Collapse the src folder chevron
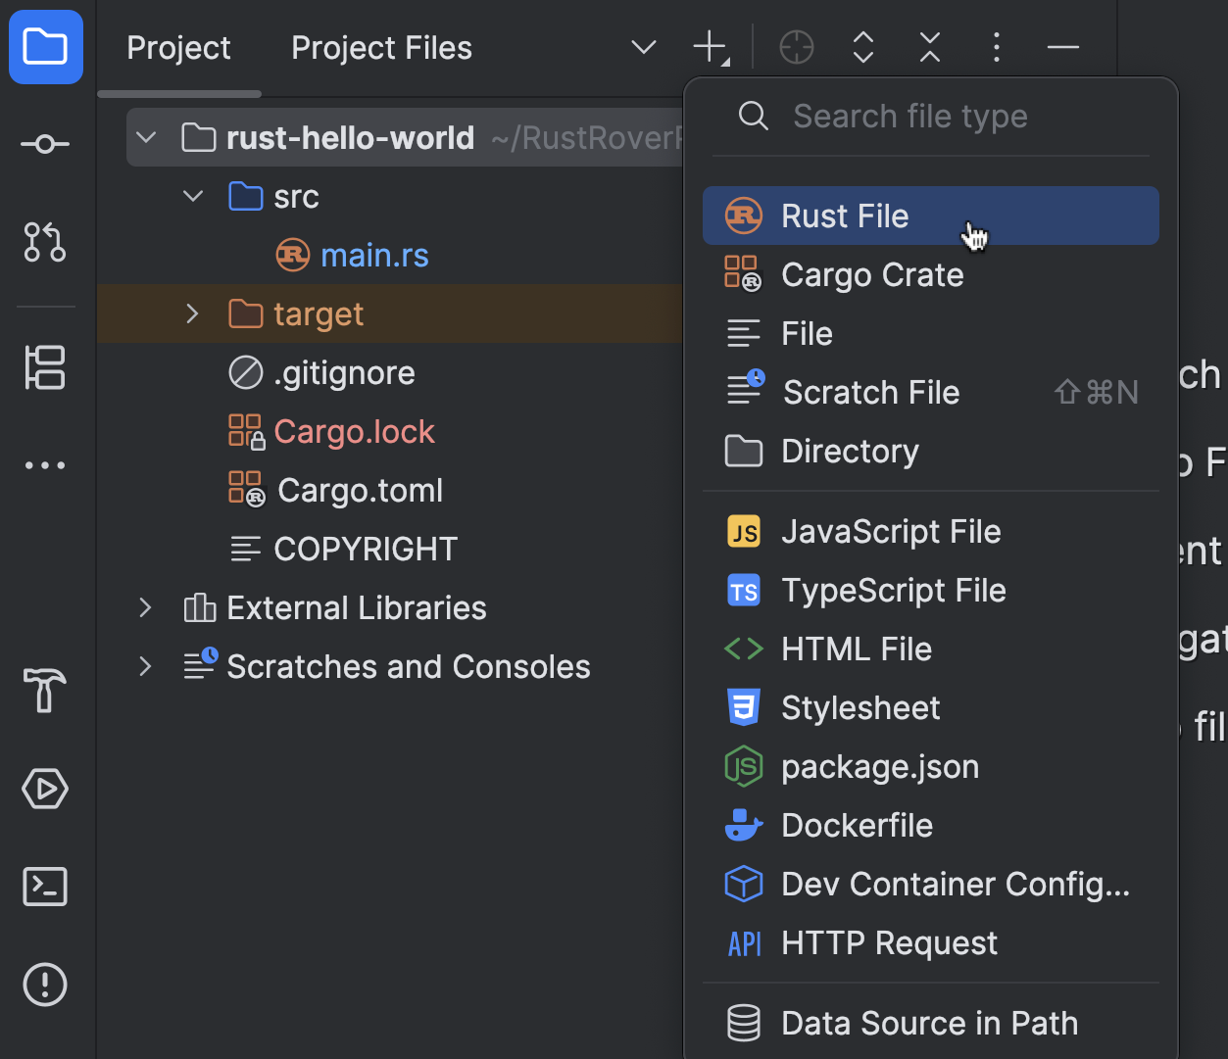Screen dimensions: 1228x1059 click(x=193, y=197)
